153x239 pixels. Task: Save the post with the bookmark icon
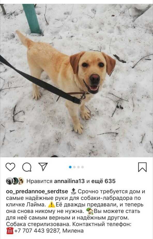point(142,167)
